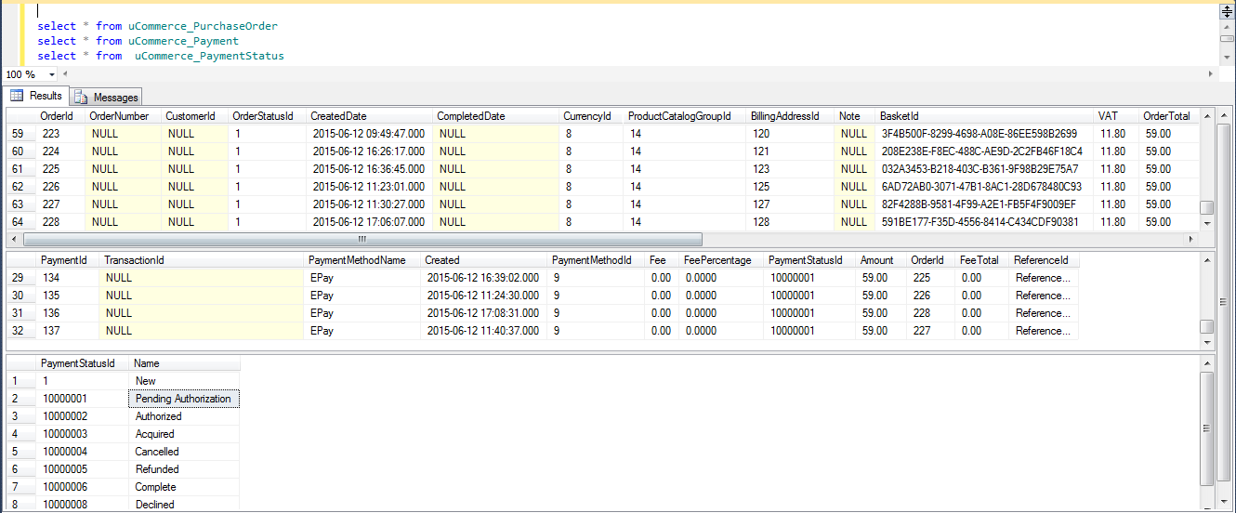Select payment id cell 137
This screenshot has width=1236, height=513.
pyautogui.click(x=67, y=331)
